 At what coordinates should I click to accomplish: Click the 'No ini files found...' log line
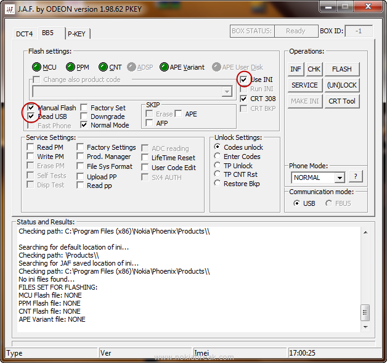pos(47,279)
